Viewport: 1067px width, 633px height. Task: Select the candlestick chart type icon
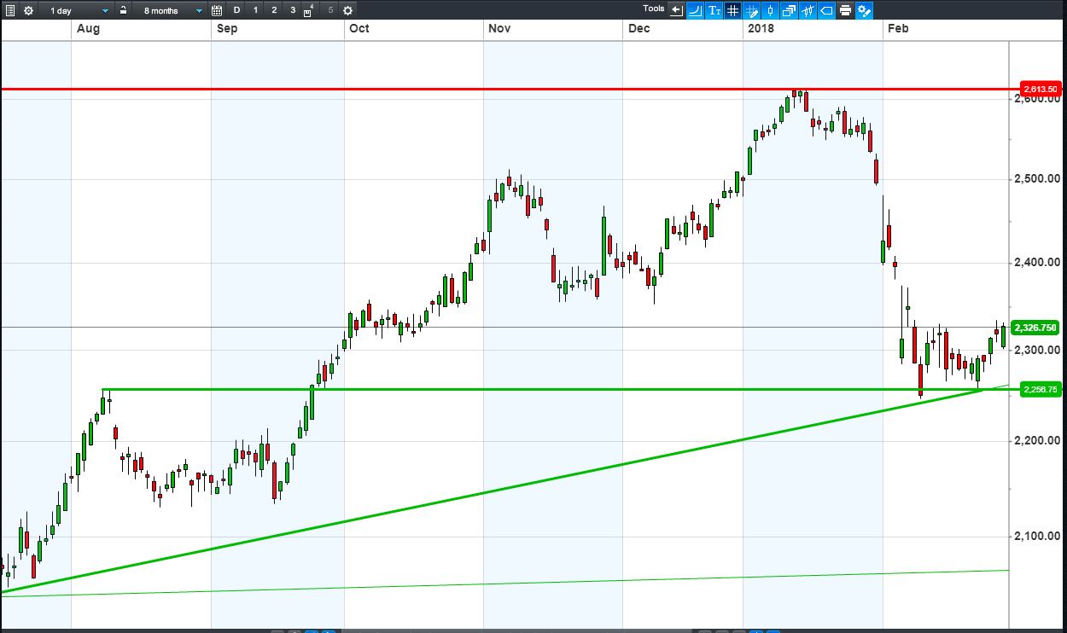[770, 10]
